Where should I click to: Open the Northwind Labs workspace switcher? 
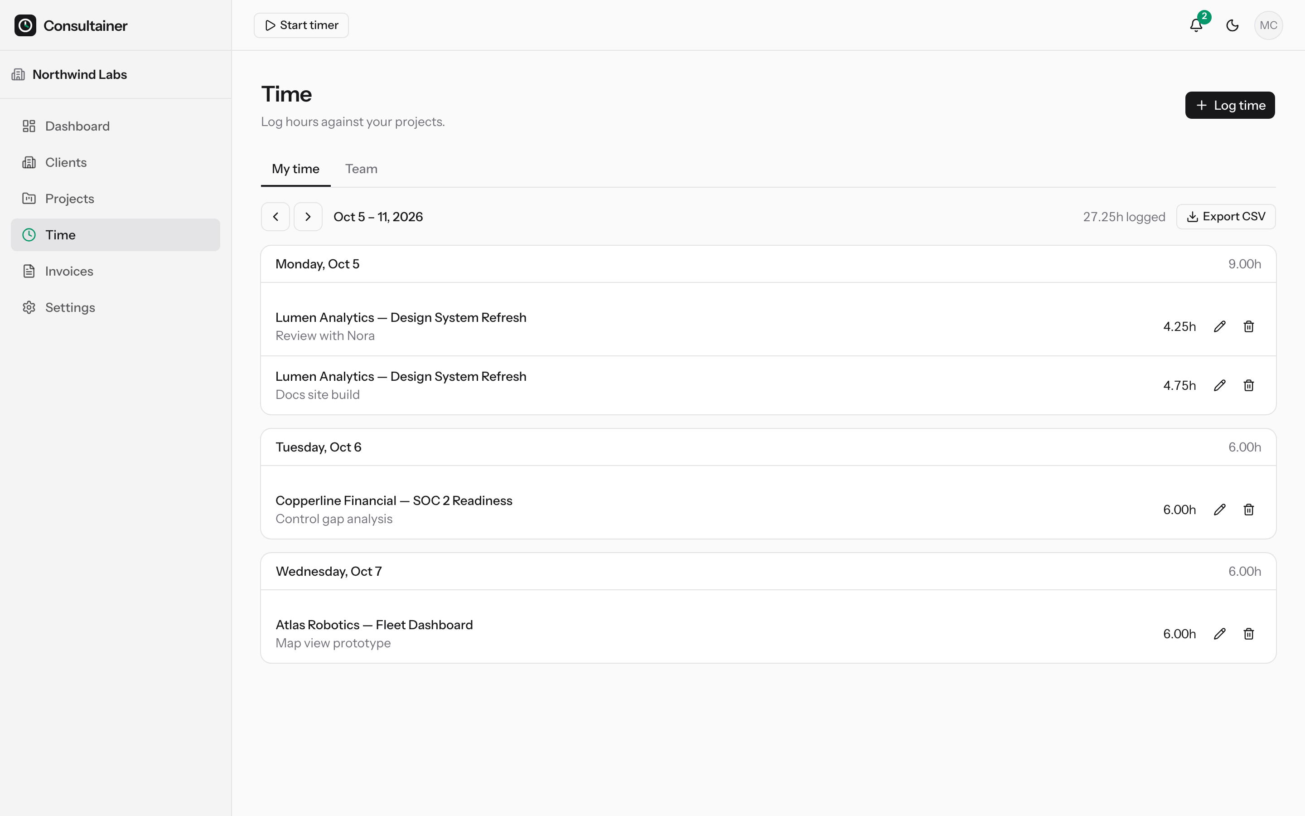[116, 74]
